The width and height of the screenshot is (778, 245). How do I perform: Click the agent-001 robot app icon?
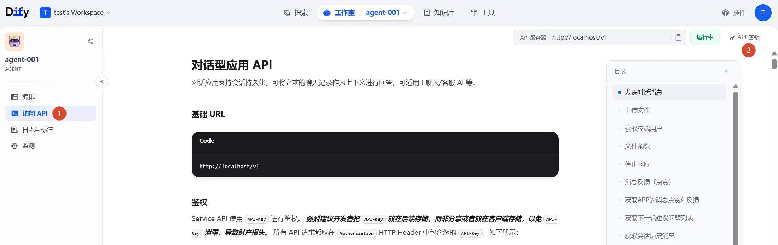click(x=15, y=41)
